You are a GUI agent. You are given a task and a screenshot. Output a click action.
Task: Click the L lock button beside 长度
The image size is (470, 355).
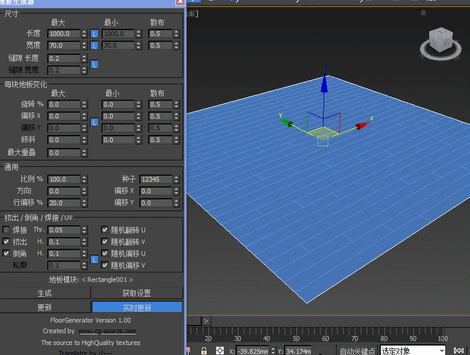94,34
